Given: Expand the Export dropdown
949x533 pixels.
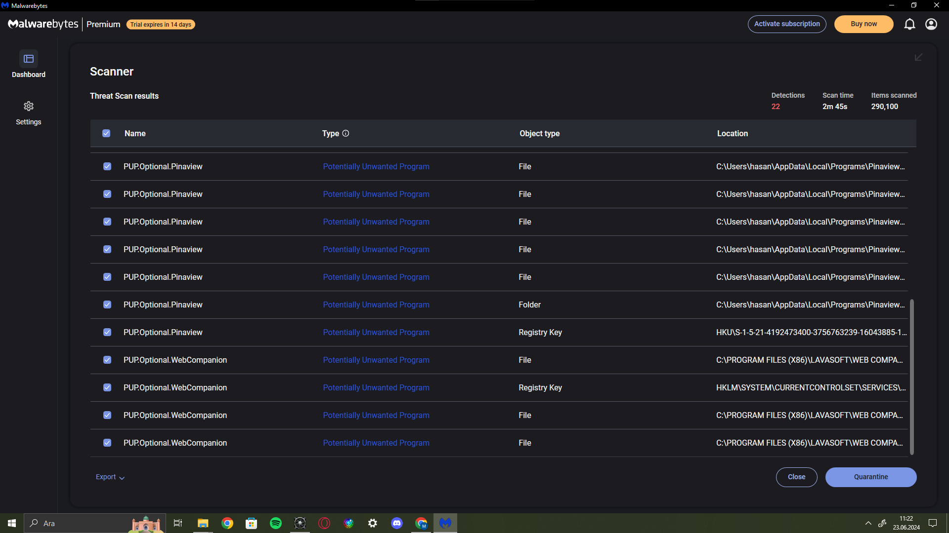Looking at the screenshot, I should click(x=110, y=477).
